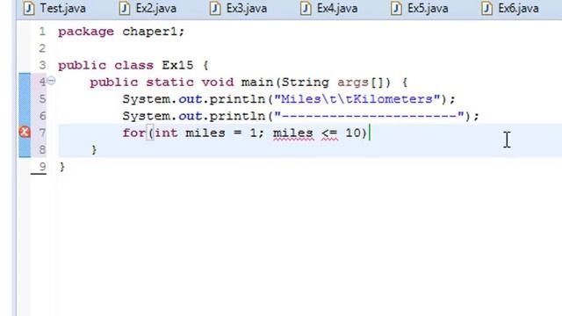Open the Ex2.java editor tab
The height and width of the screenshot is (316, 562).
pos(148,8)
